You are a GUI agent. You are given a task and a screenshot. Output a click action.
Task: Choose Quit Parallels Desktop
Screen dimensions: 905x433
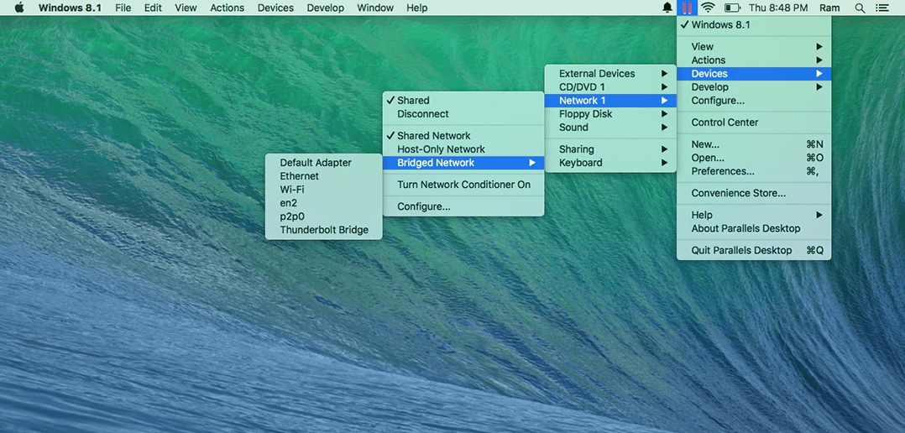[754, 250]
